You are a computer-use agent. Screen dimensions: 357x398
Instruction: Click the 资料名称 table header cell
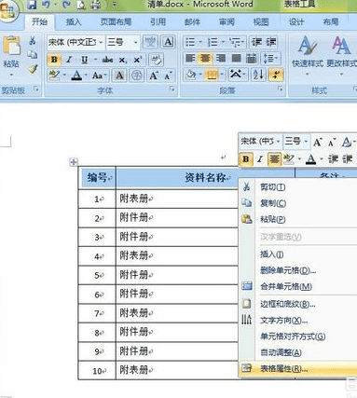pos(205,178)
